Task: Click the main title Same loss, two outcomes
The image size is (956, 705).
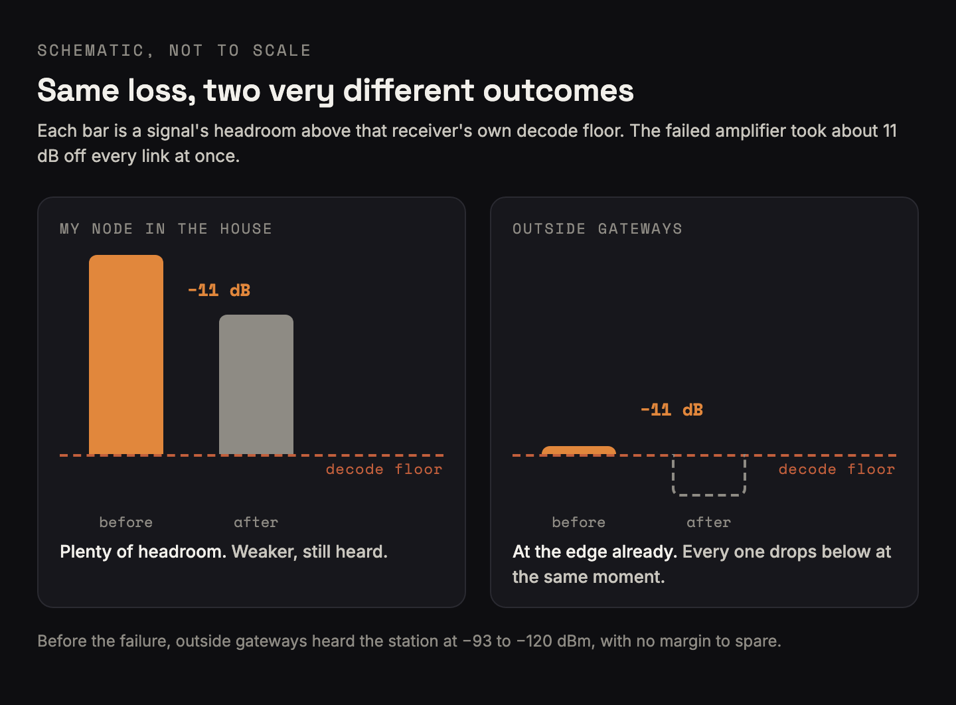Action: [335, 90]
